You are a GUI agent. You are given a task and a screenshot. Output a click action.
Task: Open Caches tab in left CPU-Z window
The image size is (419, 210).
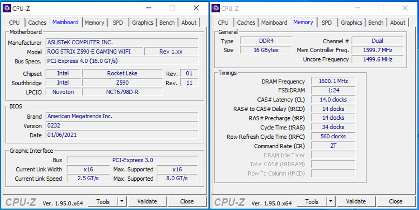pyautogui.click(x=37, y=23)
